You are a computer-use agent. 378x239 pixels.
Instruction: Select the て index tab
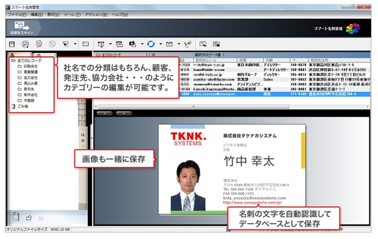(x=83, y=118)
